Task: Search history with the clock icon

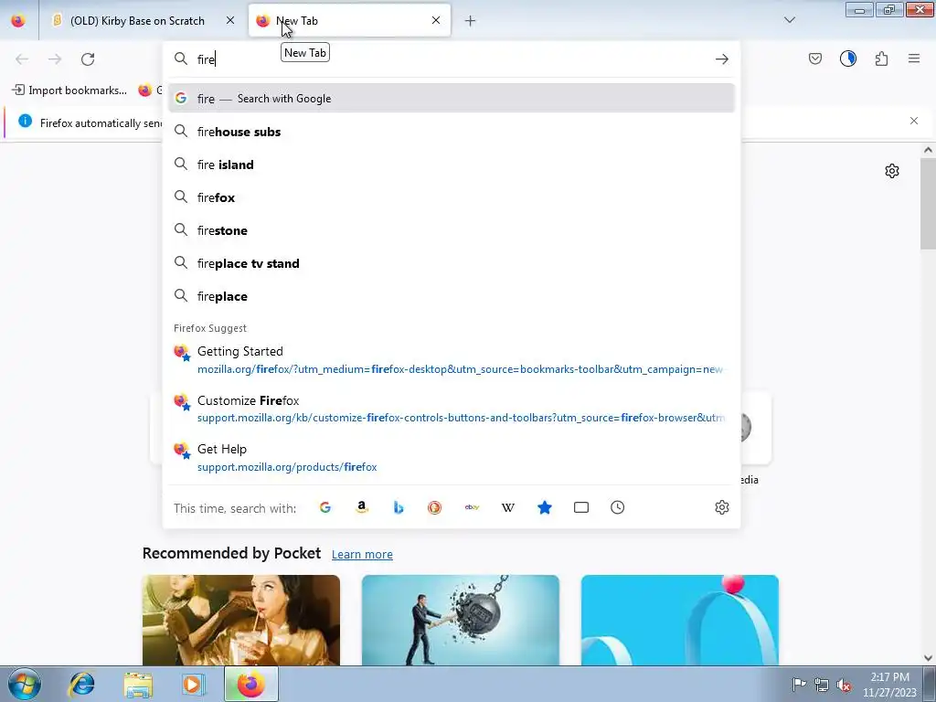Action: 617,507
